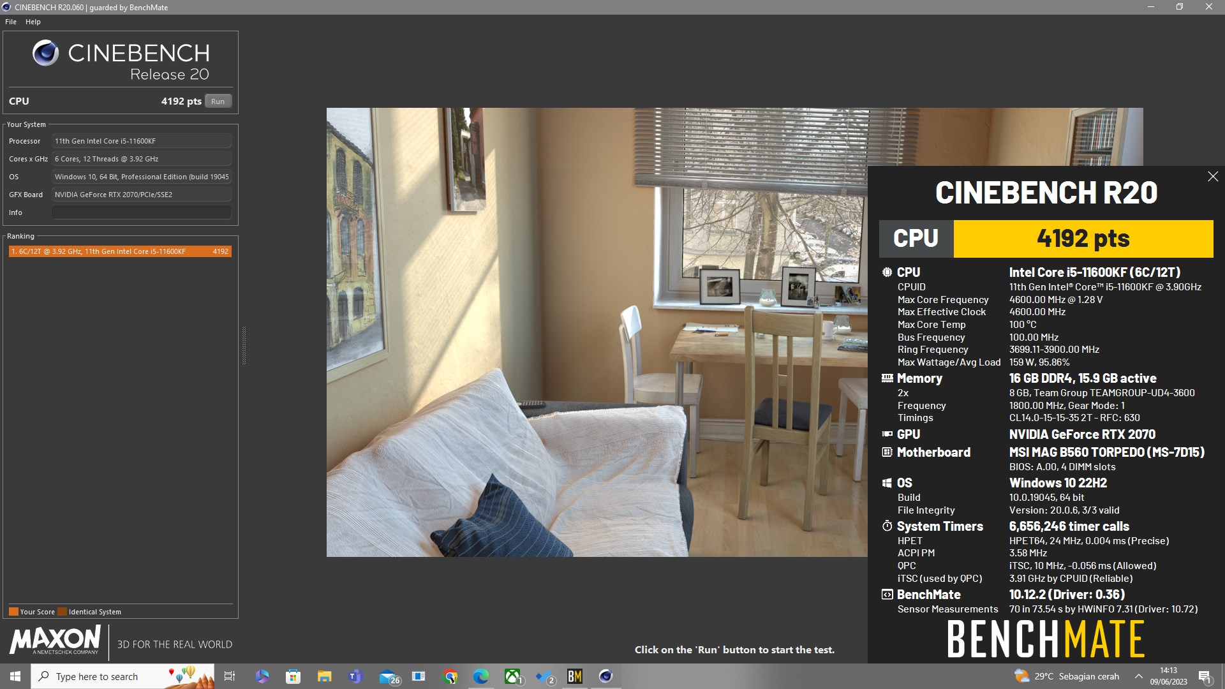Click the panel splitter handle
This screenshot has width=1225, height=689.
pyautogui.click(x=244, y=345)
